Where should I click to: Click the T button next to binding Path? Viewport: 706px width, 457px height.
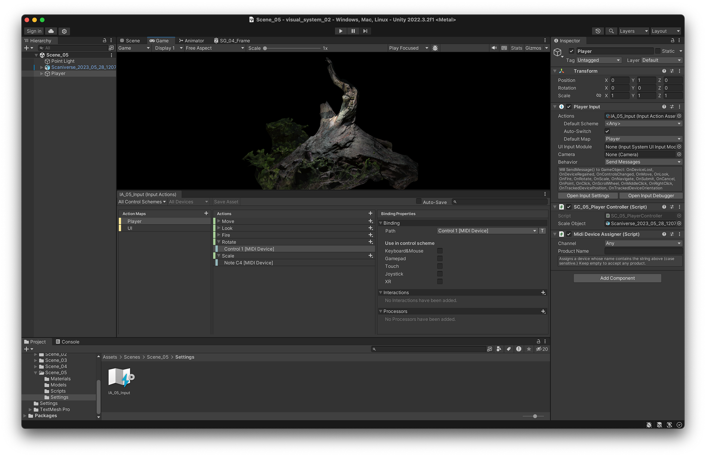pyautogui.click(x=542, y=231)
